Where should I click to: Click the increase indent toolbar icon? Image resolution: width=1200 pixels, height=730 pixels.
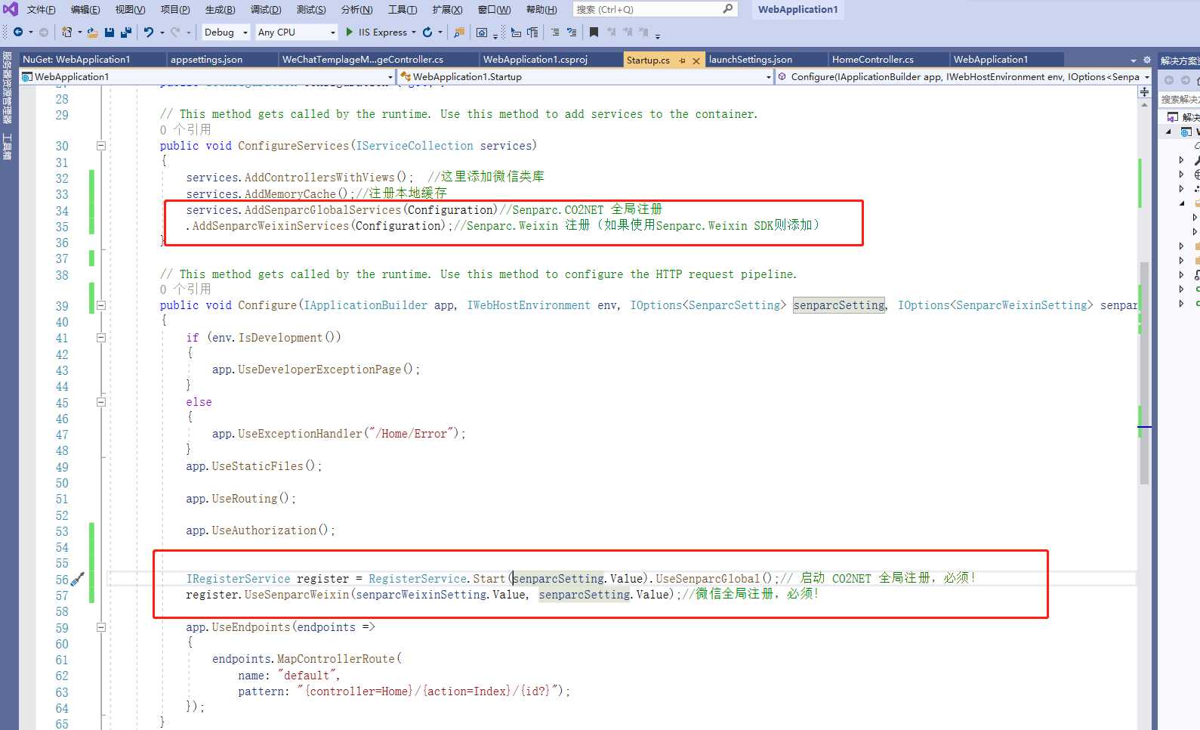[x=532, y=32]
